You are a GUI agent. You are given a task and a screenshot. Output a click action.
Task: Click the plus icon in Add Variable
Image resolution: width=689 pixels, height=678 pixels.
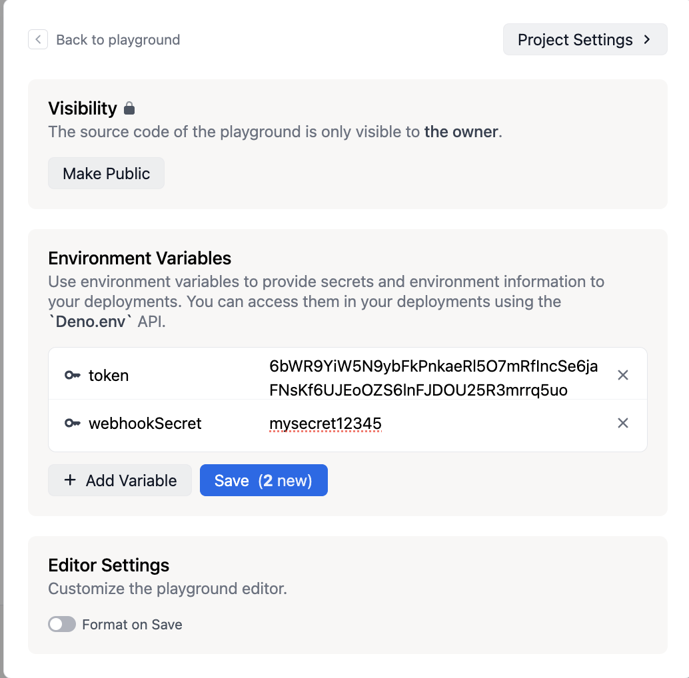70,481
